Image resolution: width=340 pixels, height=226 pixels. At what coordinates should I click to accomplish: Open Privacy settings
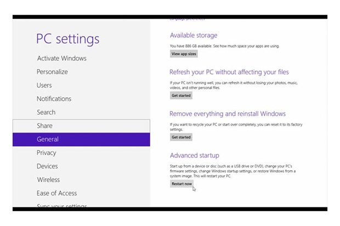click(x=81, y=153)
